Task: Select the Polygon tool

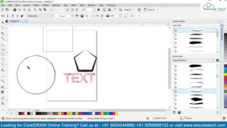Action: tap(2, 64)
